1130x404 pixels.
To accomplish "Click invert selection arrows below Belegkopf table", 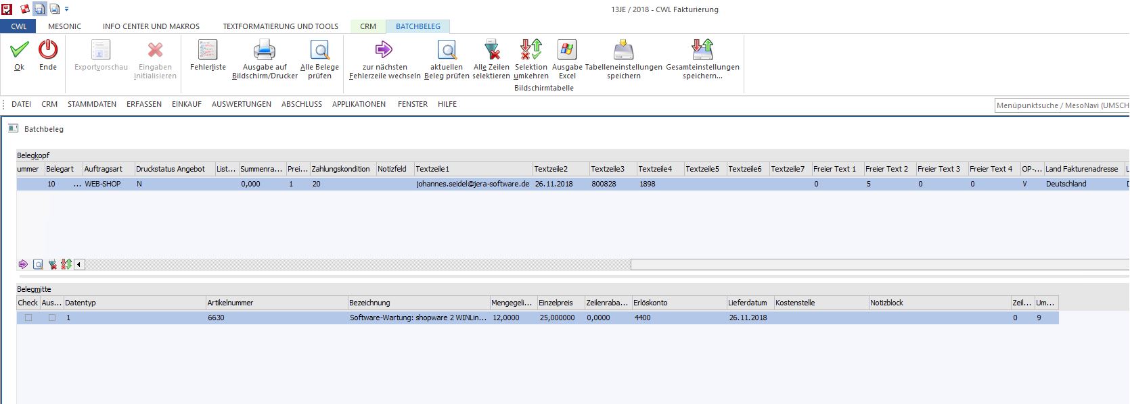I will [x=66, y=264].
